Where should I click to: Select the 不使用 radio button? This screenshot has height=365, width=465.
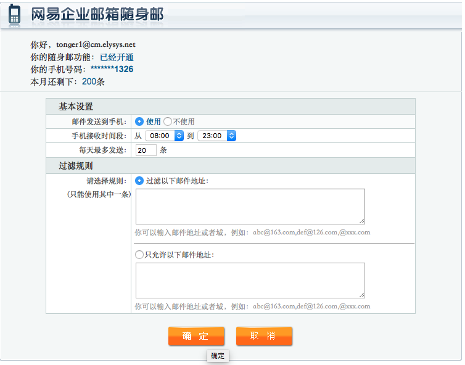tap(168, 121)
